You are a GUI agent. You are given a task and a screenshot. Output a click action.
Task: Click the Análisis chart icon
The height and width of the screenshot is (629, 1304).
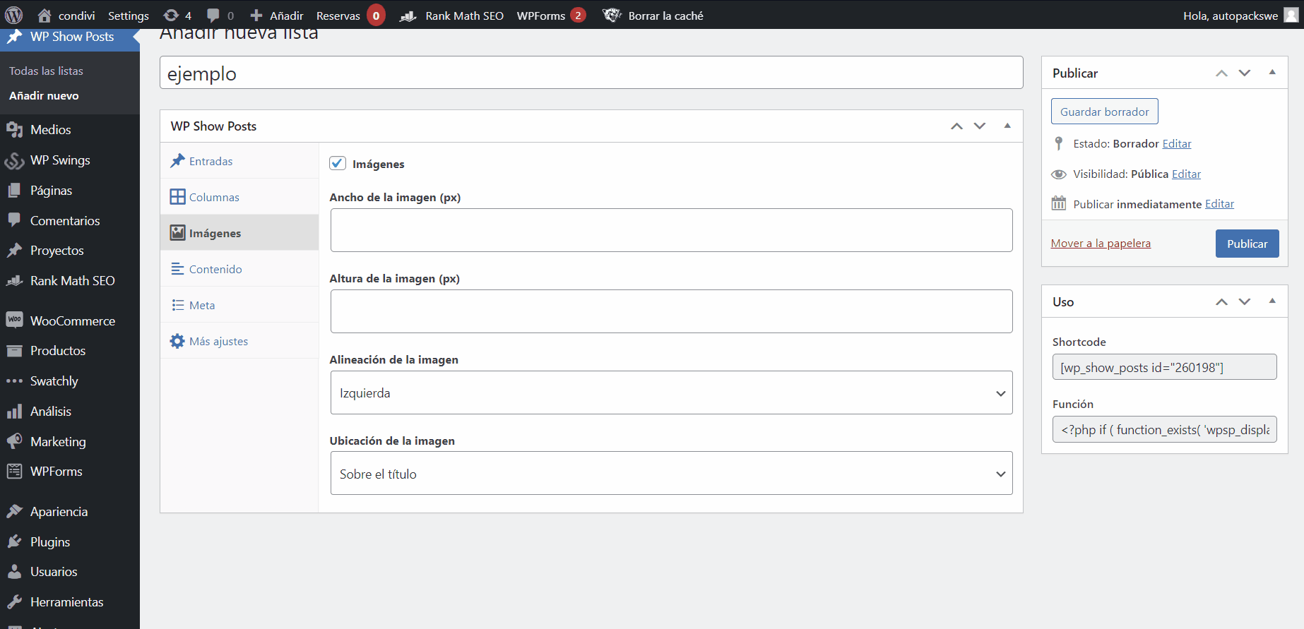tap(14, 411)
